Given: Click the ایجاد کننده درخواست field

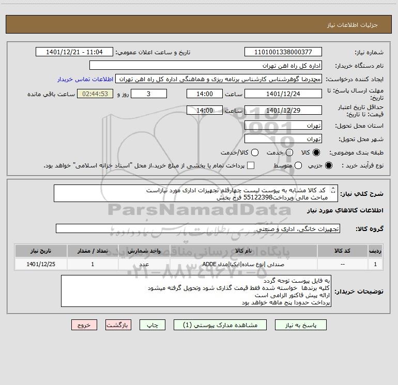Looking at the screenshot, I should (x=219, y=79).
